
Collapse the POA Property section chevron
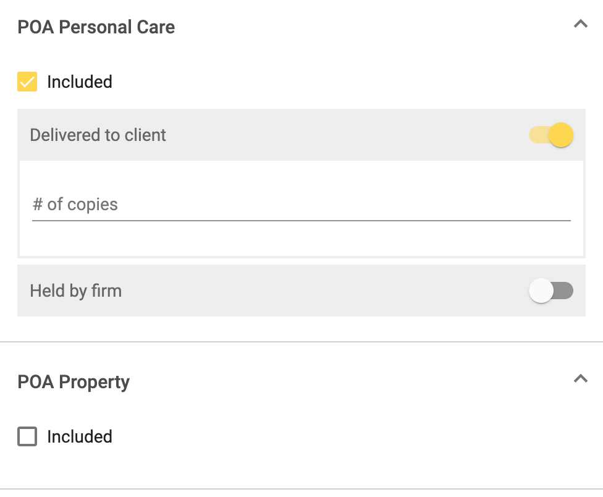tap(580, 379)
